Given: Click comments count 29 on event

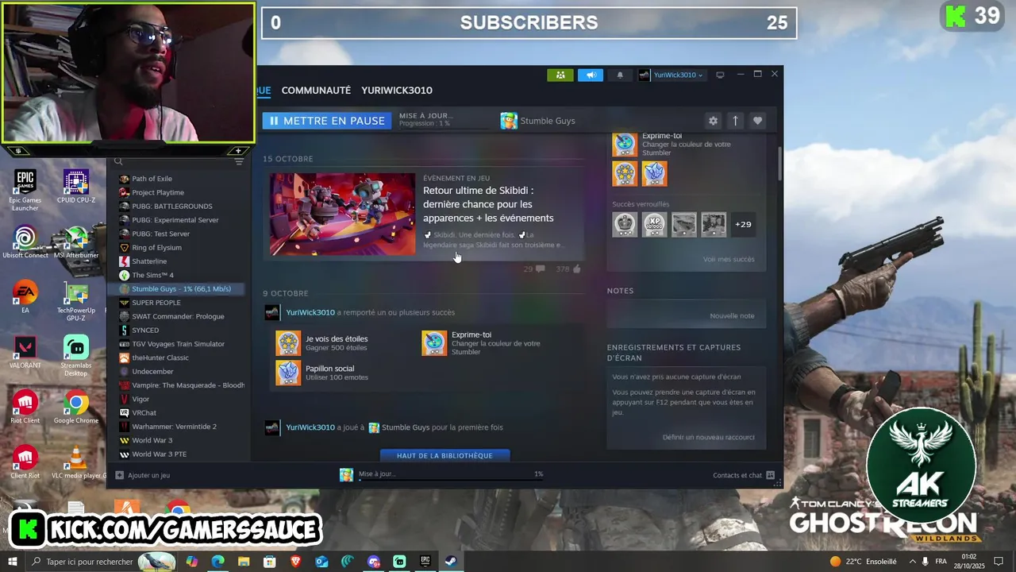Looking at the screenshot, I should click(534, 269).
